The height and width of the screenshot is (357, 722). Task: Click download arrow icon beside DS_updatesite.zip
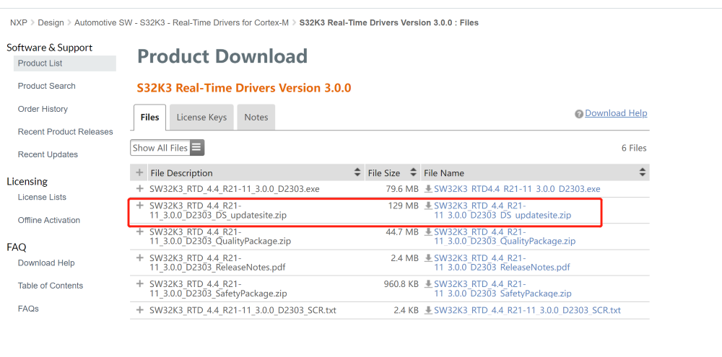(428, 206)
